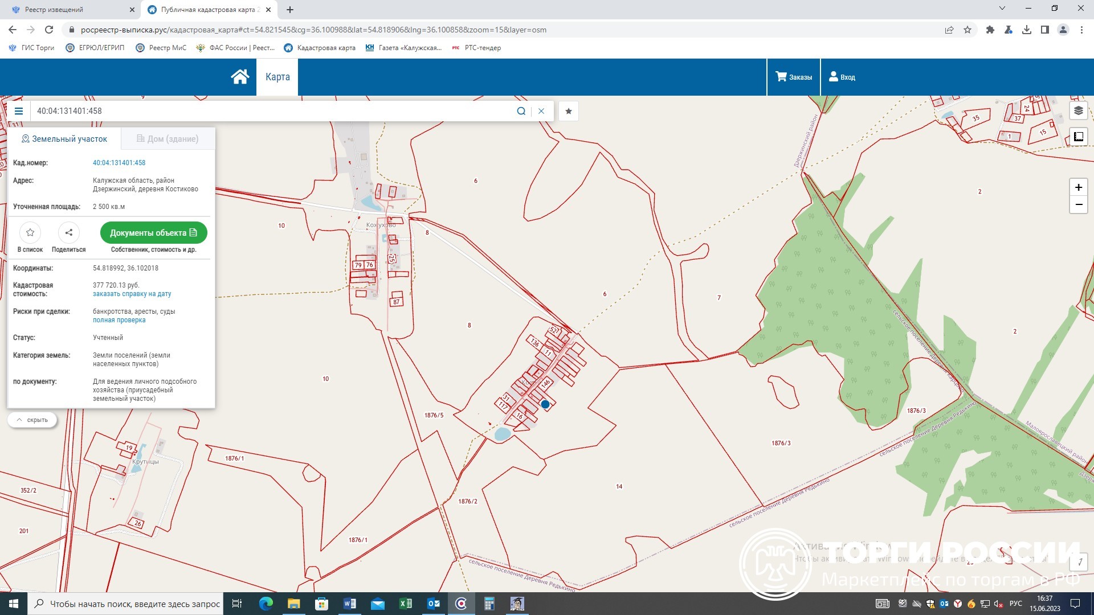Viewport: 1094px width, 615px height.
Task: Click the zoom out minus icon on map
Action: coord(1079,204)
